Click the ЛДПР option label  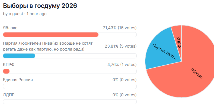[9, 95]
